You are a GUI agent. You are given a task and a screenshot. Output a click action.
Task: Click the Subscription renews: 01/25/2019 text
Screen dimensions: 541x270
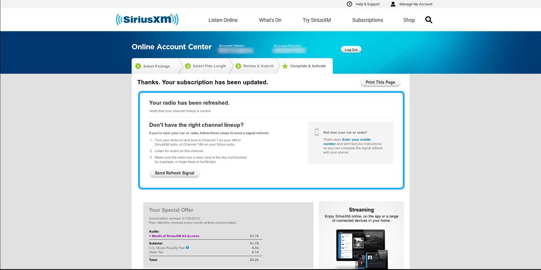tap(174, 218)
